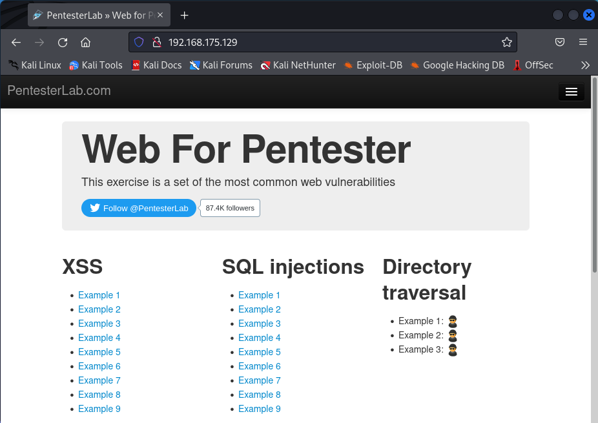
Task: Open Kali NetHunter bookmark
Action: pyautogui.click(x=298, y=65)
